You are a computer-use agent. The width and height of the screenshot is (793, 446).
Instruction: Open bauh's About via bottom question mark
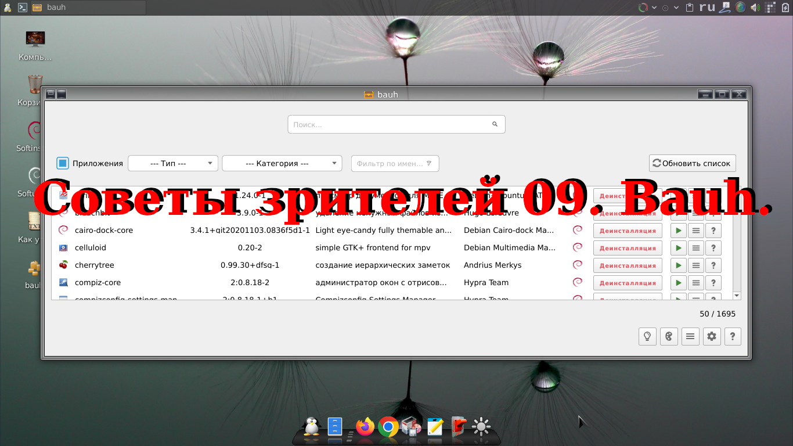733,336
